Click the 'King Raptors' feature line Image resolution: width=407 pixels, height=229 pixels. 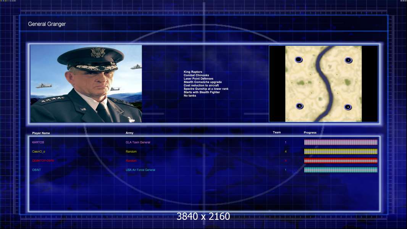pyautogui.click(x=193, y=72)
